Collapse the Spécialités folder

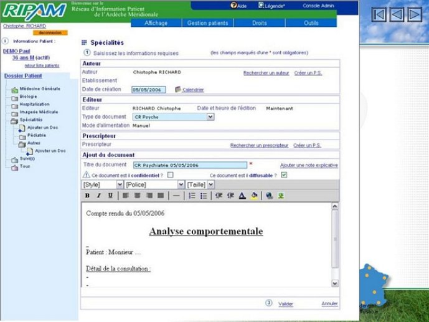(14, 121)
